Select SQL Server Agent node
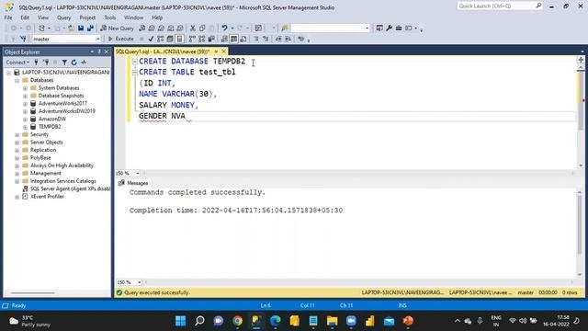 [70, 188]
